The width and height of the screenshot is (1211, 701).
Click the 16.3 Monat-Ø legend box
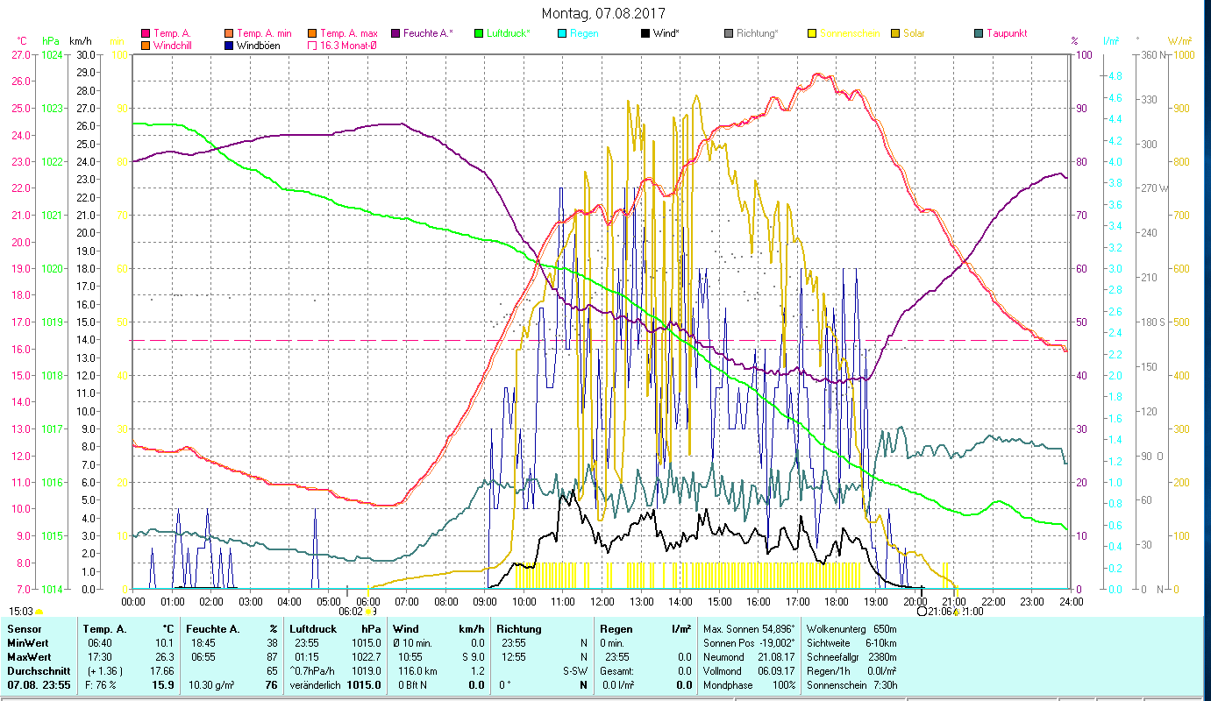[x=312, y=46]
